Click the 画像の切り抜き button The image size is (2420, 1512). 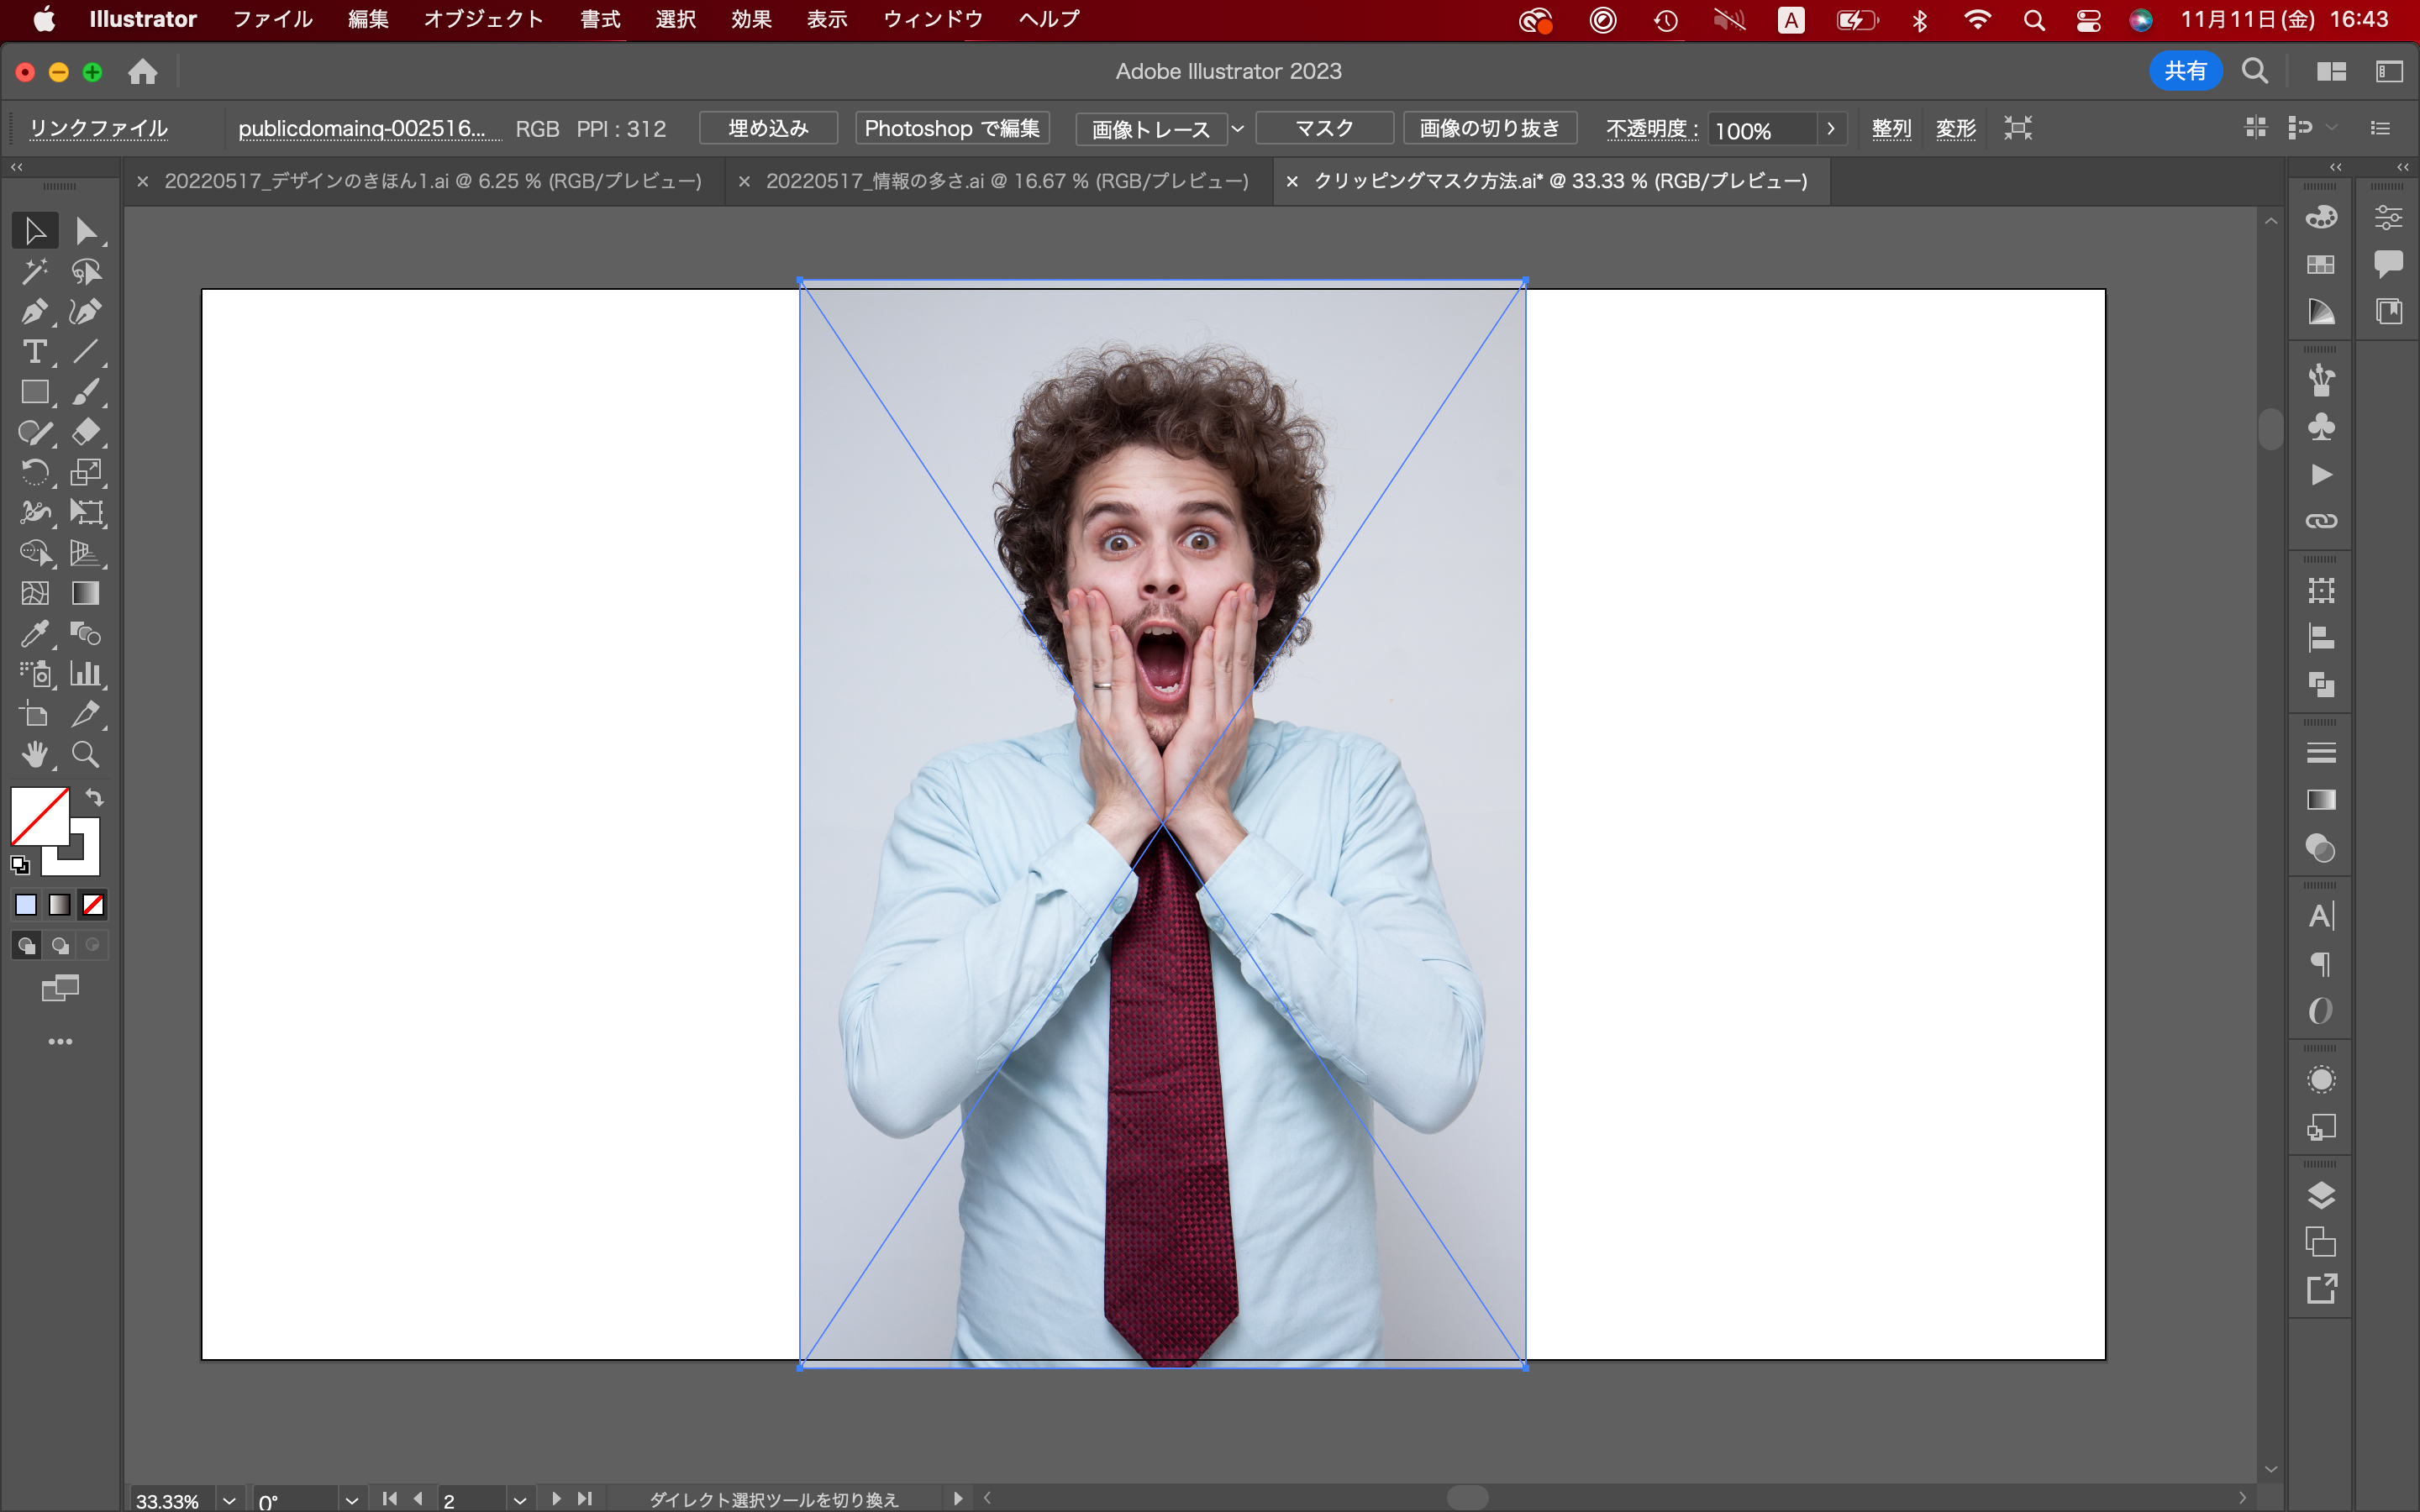(1489, 129)
